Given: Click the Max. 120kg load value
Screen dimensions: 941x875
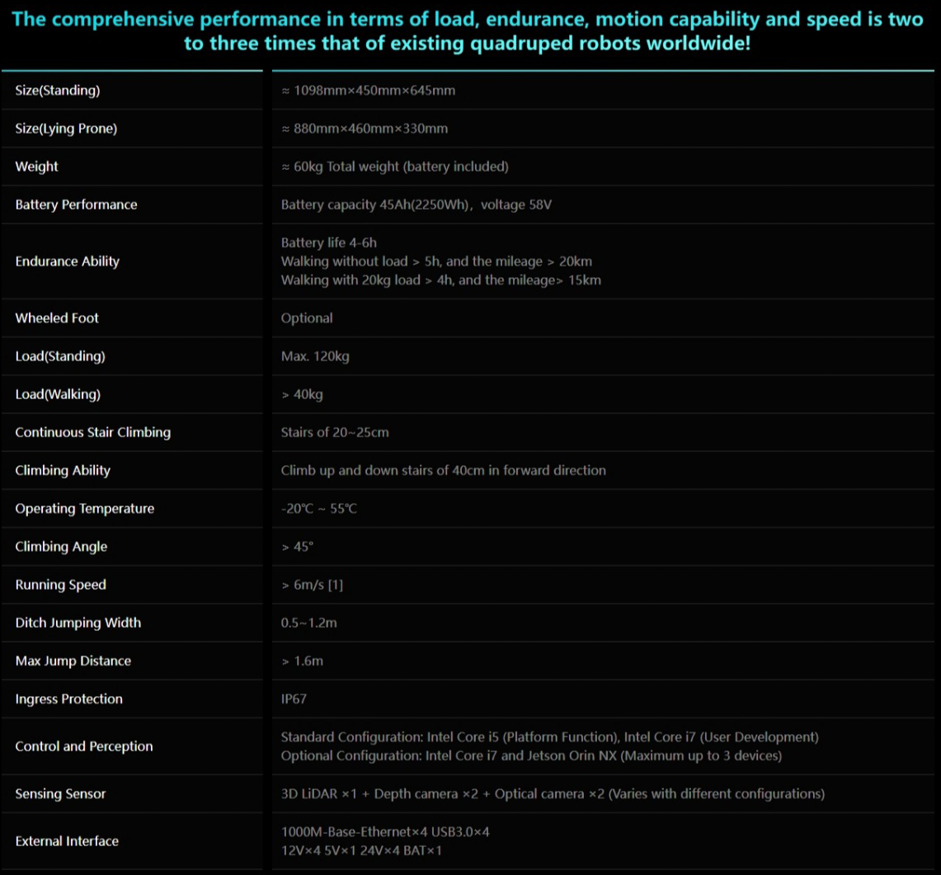Looking at the screenshot, I should pyautogui.click(x=315, y=356).
